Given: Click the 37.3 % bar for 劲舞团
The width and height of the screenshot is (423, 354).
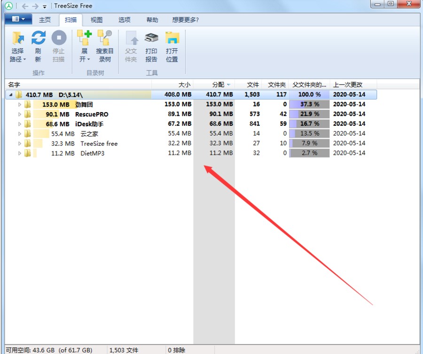Looking at the screenshot, I should pyautogui.click(x=309, y=105).
